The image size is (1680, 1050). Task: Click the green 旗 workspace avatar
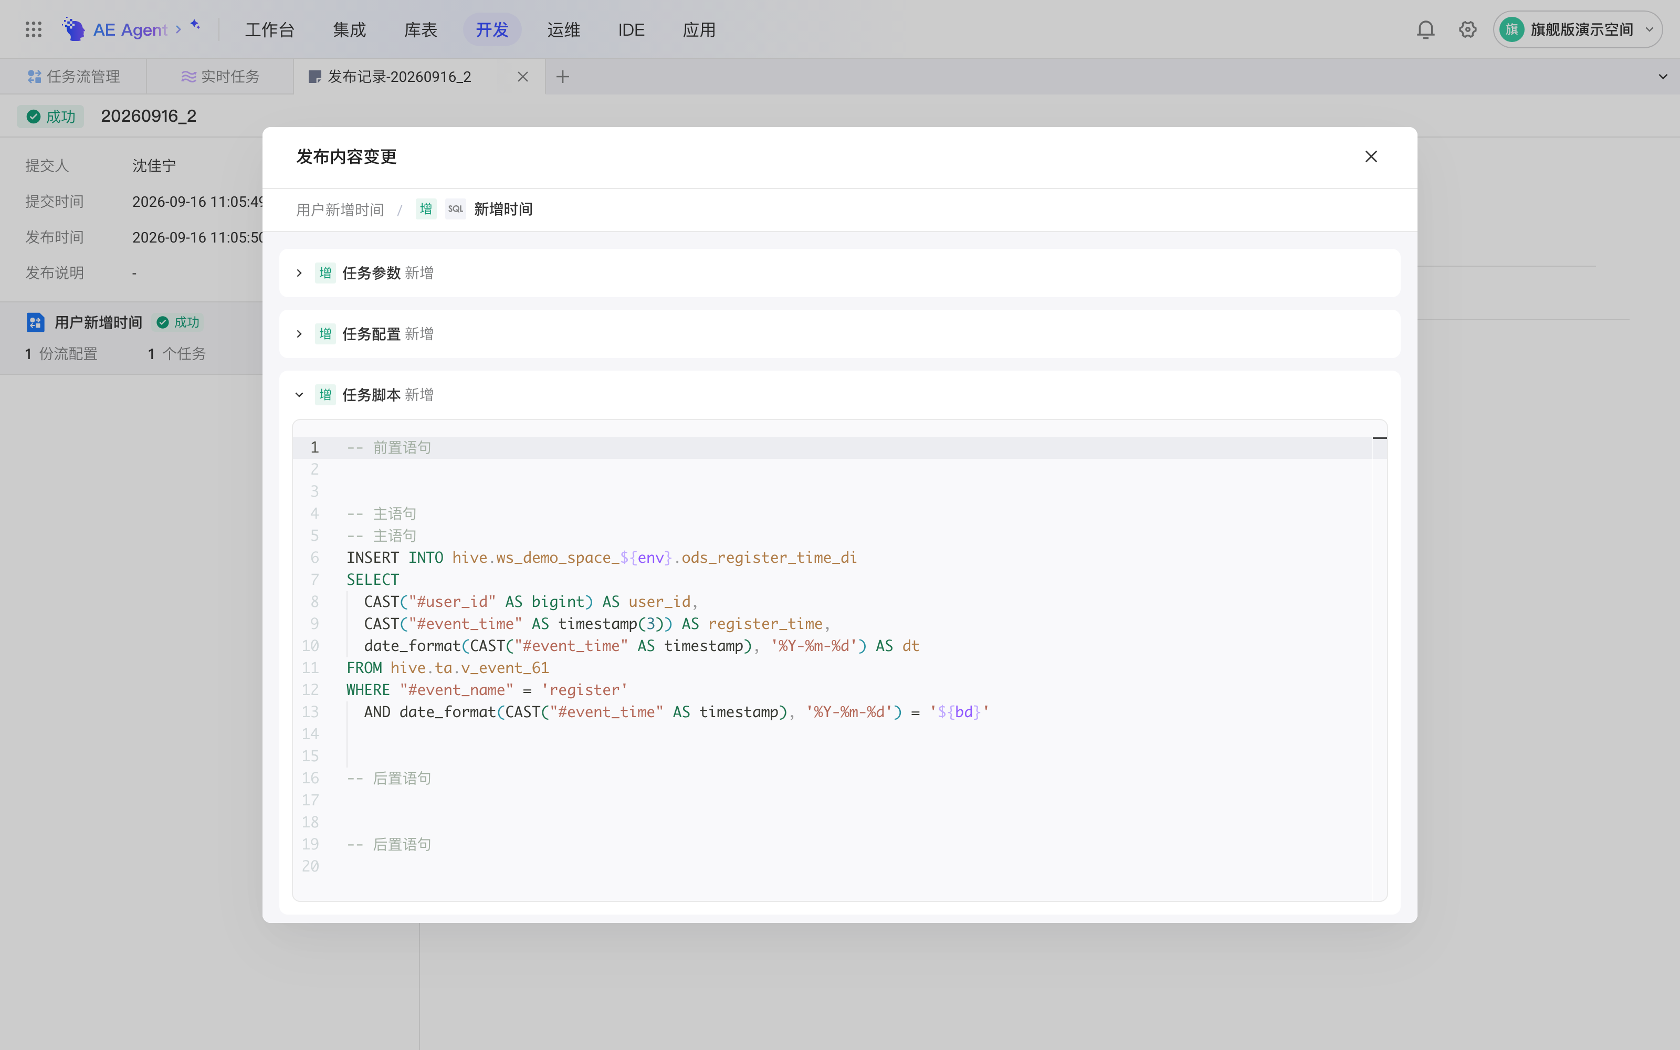pyautogui.click(x=1511, y=29)
